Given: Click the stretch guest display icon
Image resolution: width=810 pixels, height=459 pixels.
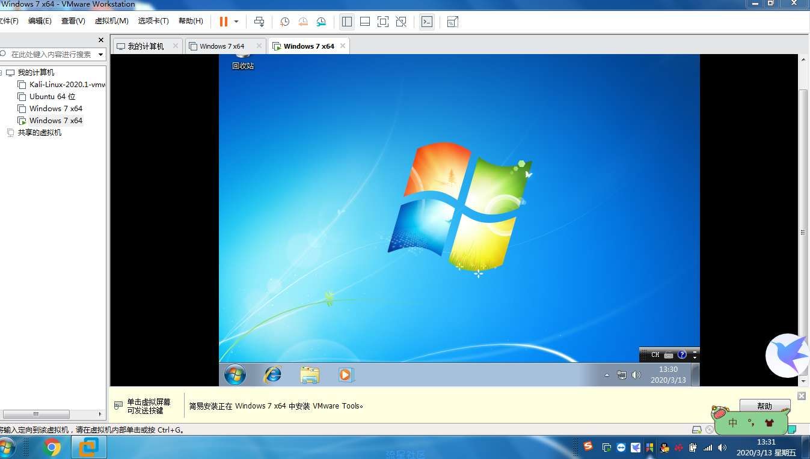Looking at the screenshot, I should 453,22.
